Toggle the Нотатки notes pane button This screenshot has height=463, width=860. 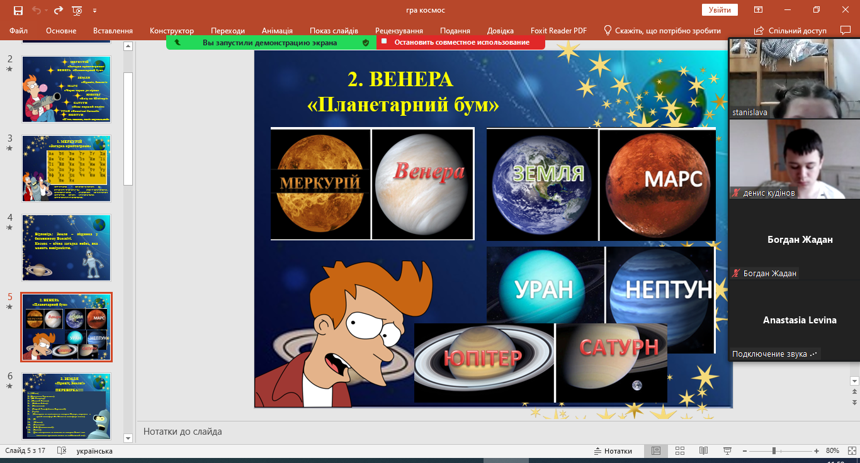point(613,451)
